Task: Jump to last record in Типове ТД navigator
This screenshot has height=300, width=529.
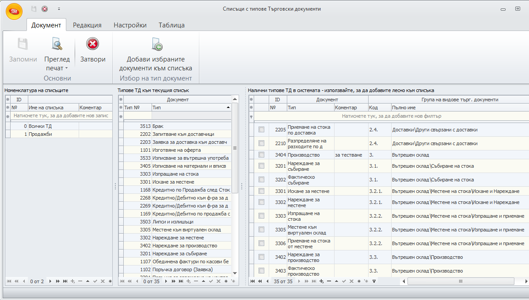Action: (181, 281)
